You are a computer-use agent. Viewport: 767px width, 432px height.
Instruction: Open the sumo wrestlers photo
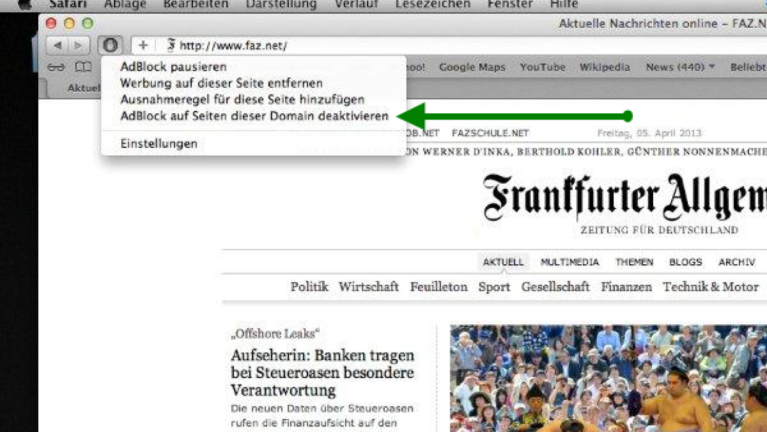609,378
